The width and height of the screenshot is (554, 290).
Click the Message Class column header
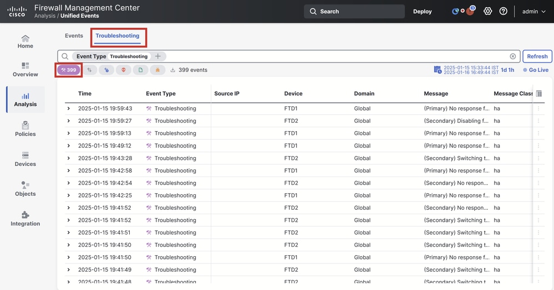click(513, 94)
